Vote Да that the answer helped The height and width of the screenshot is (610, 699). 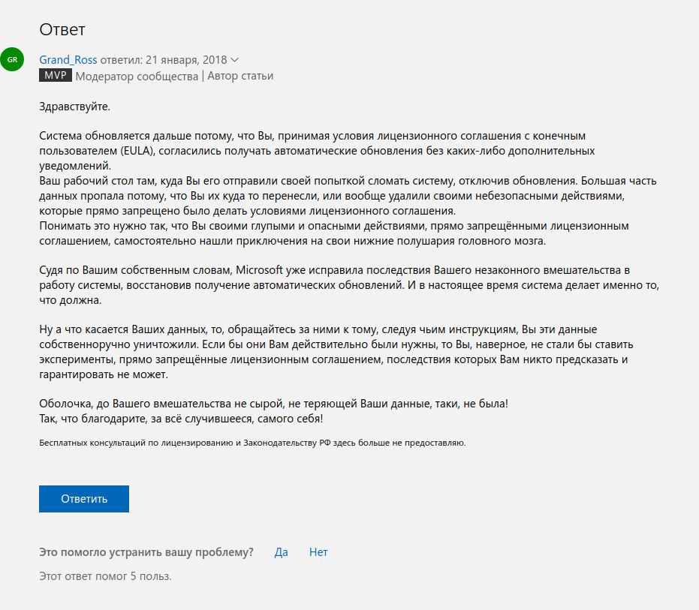281,552
